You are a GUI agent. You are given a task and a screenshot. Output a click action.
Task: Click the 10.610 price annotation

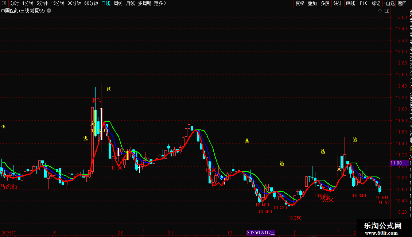point(382,198)
